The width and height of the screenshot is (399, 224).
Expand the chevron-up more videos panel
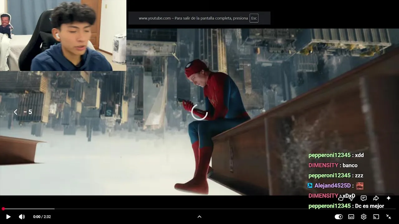coord(199,217)
